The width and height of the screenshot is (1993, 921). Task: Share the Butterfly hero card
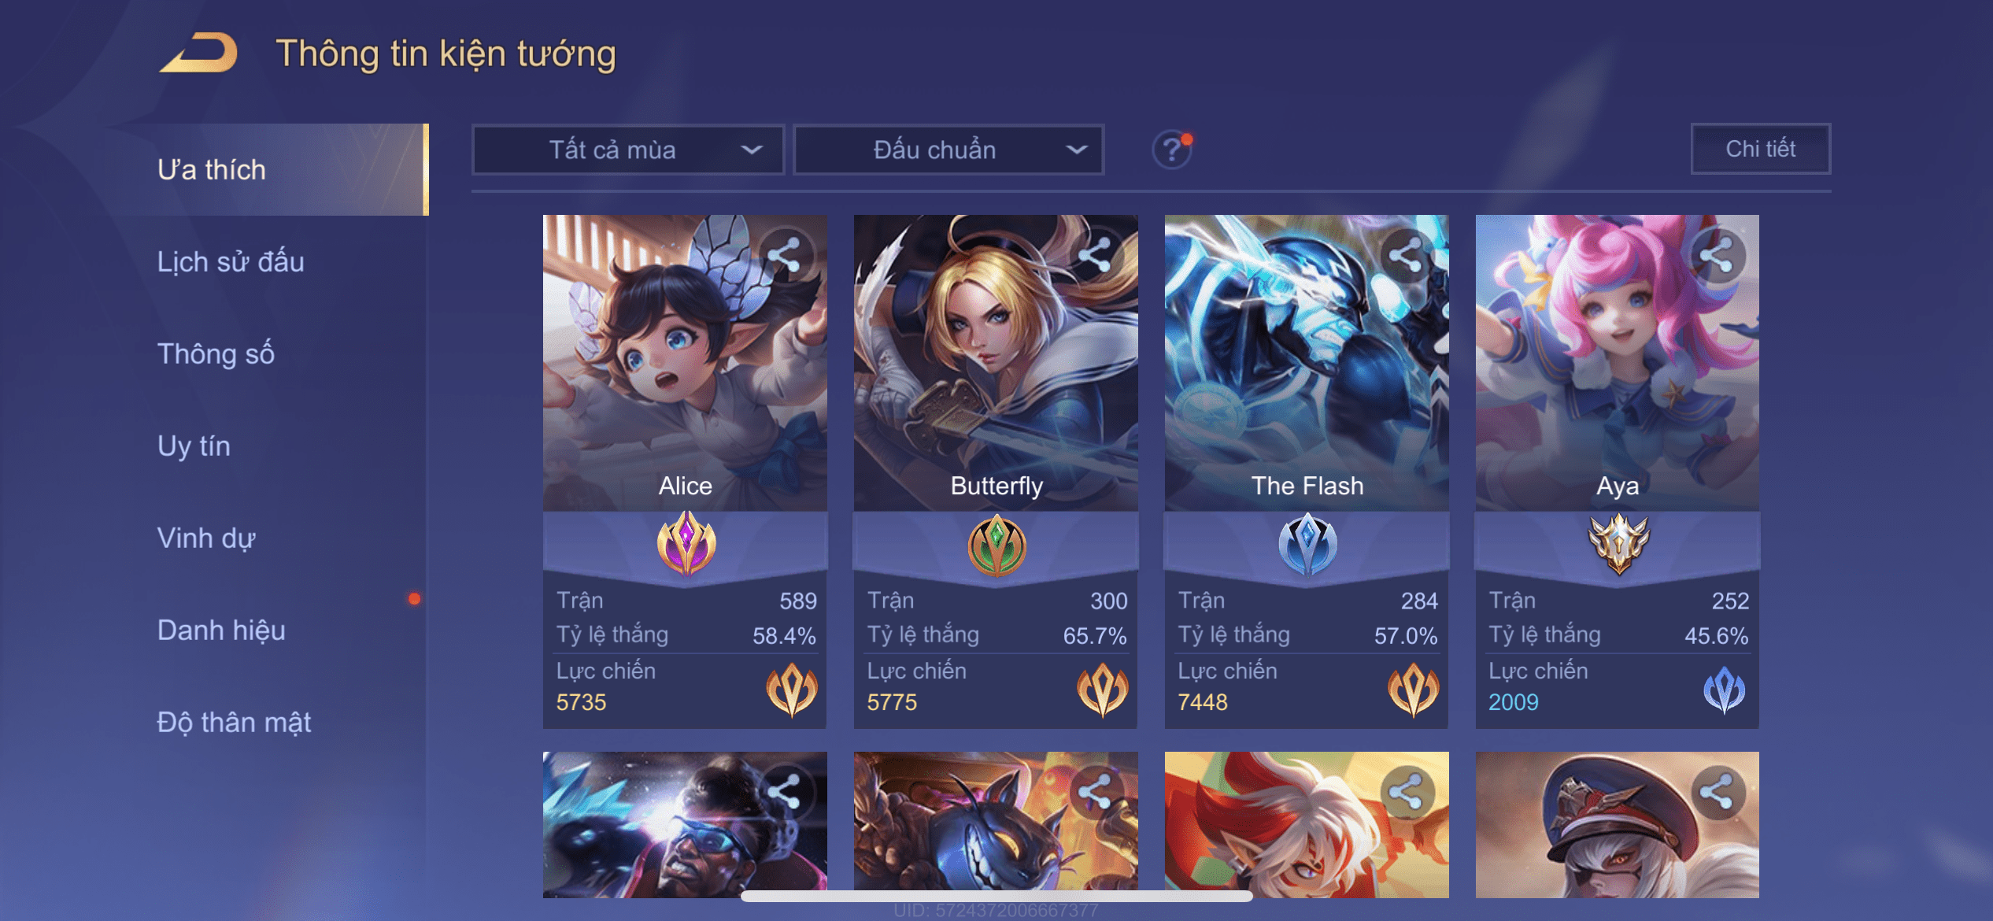click(1095, 255)
